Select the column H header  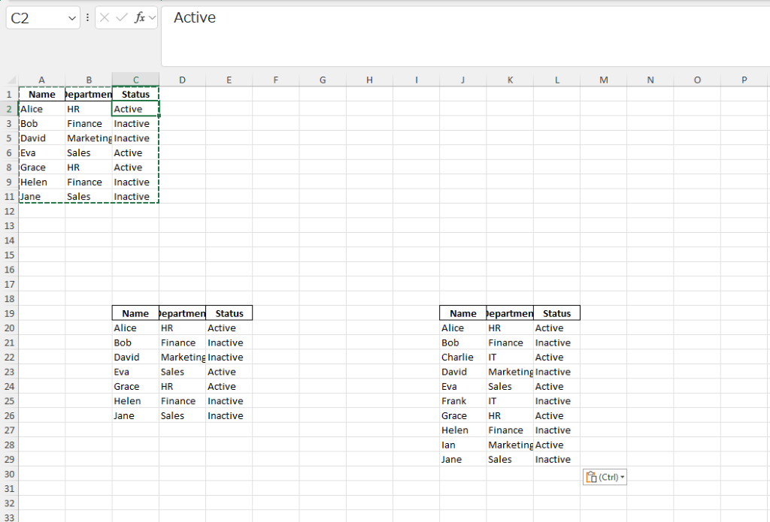pyautogui.click(x=369, y=80)
